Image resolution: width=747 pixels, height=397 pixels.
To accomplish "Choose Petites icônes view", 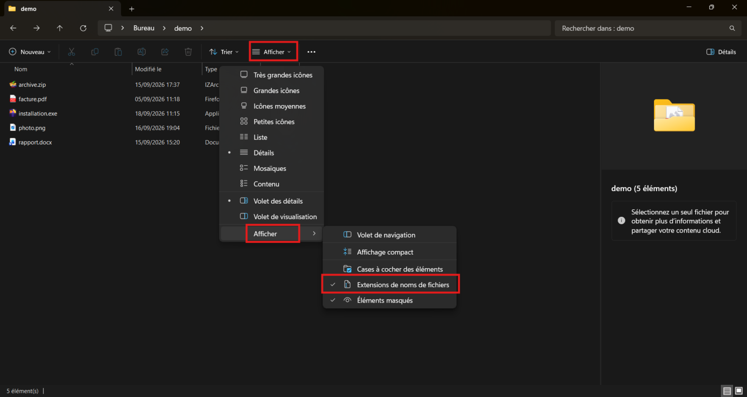I will (x=272, y=122).
